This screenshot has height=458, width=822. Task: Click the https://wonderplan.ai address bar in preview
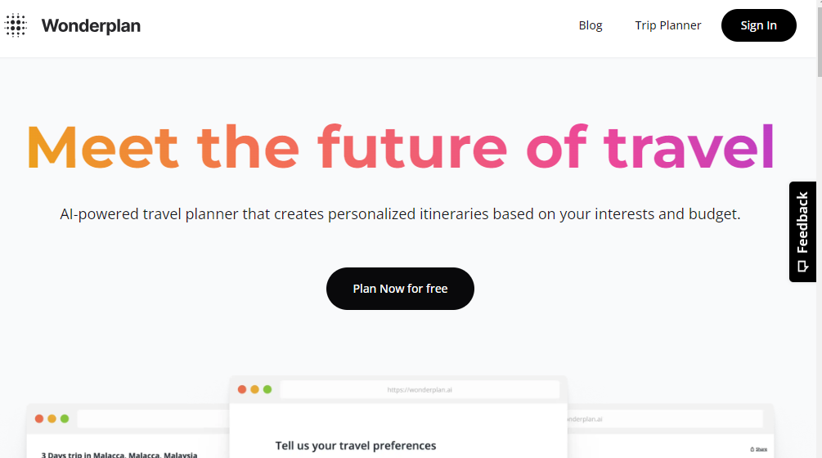click(x=420, y=390)
